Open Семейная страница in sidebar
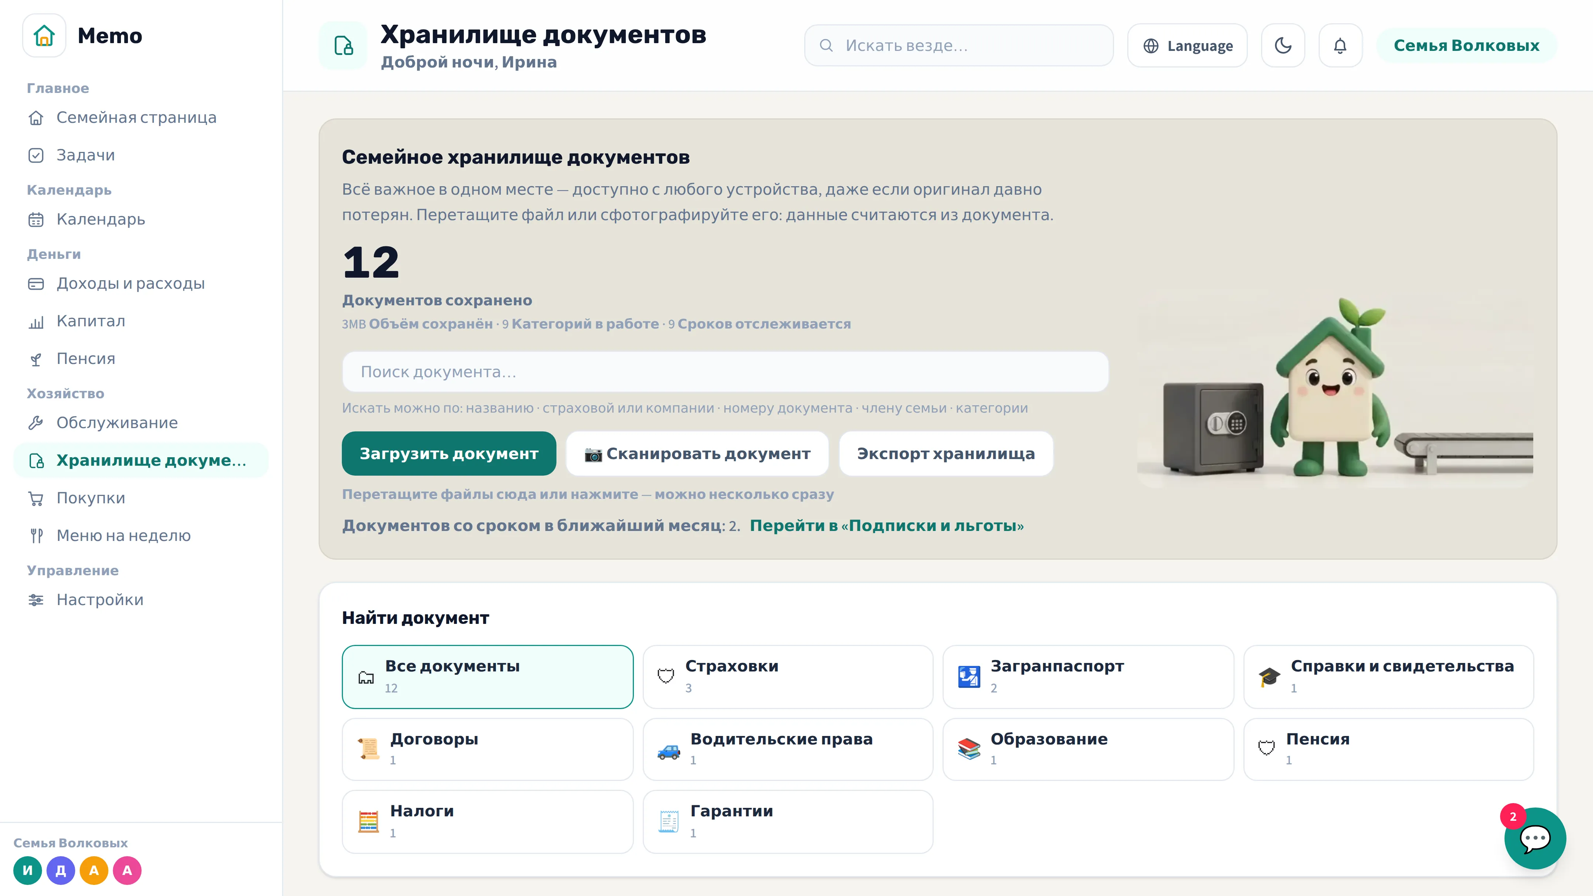1593x896 pixels. point(141,118)
